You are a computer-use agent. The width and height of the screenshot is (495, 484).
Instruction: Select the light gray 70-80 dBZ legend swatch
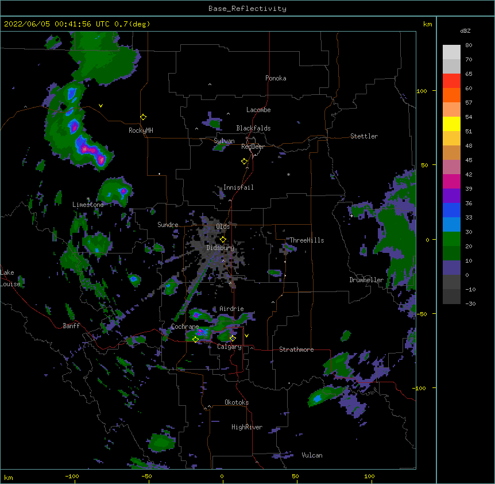[x=451, y=52]
